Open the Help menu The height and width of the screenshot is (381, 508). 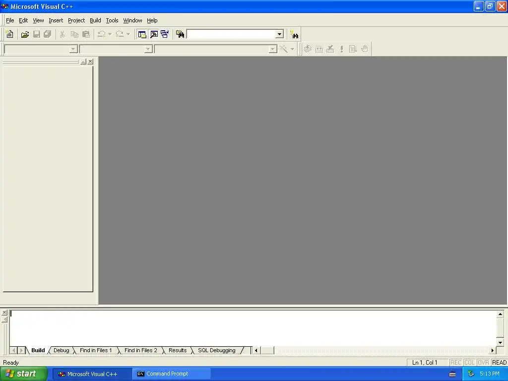pos(152,20)
